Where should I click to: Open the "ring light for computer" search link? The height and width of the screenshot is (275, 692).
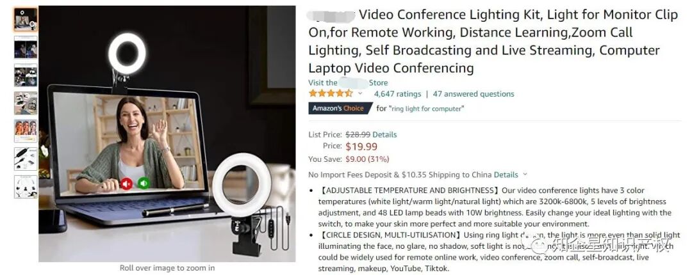click(426, 109)
